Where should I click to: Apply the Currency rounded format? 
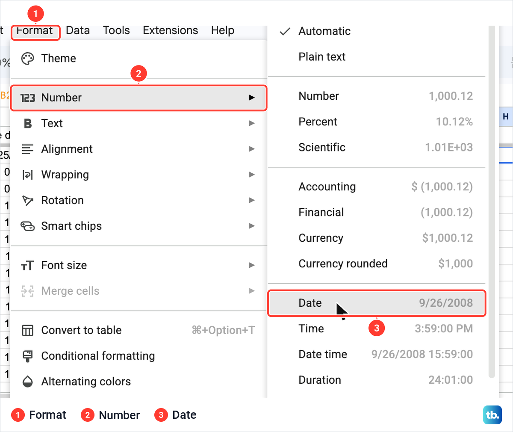[x=377, y=264]
